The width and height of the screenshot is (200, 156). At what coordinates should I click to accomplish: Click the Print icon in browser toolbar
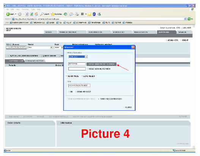[77, 14]
